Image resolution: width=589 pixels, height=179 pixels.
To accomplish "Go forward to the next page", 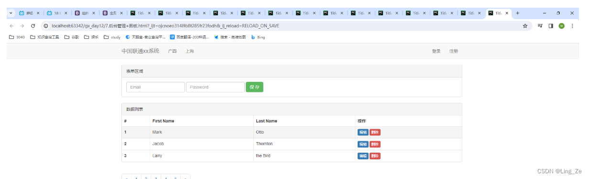I will 22,26.
